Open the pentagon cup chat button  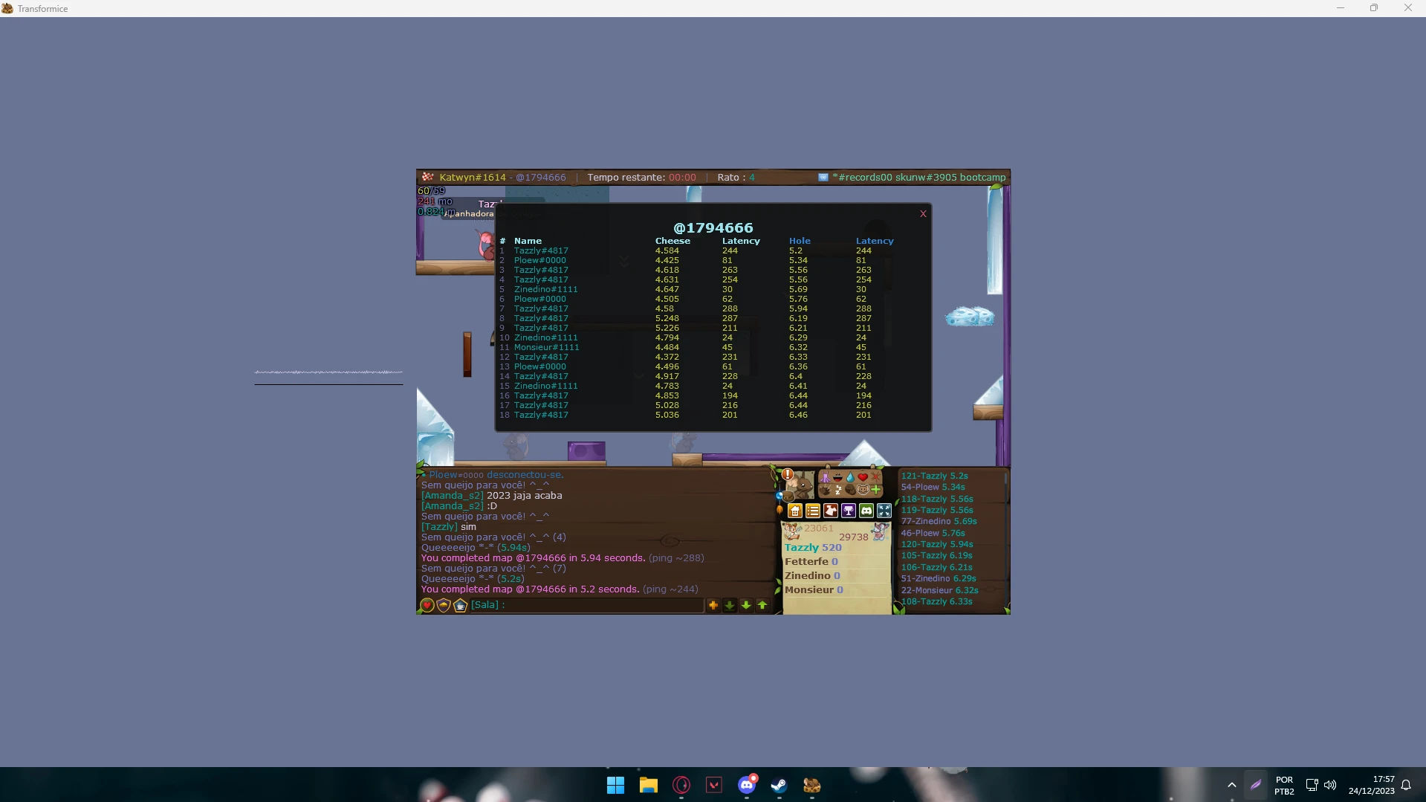[x=460, y=606]
